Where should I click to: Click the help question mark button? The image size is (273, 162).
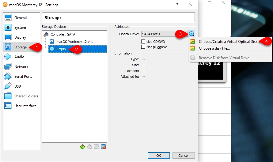click(x=177, y=5)
